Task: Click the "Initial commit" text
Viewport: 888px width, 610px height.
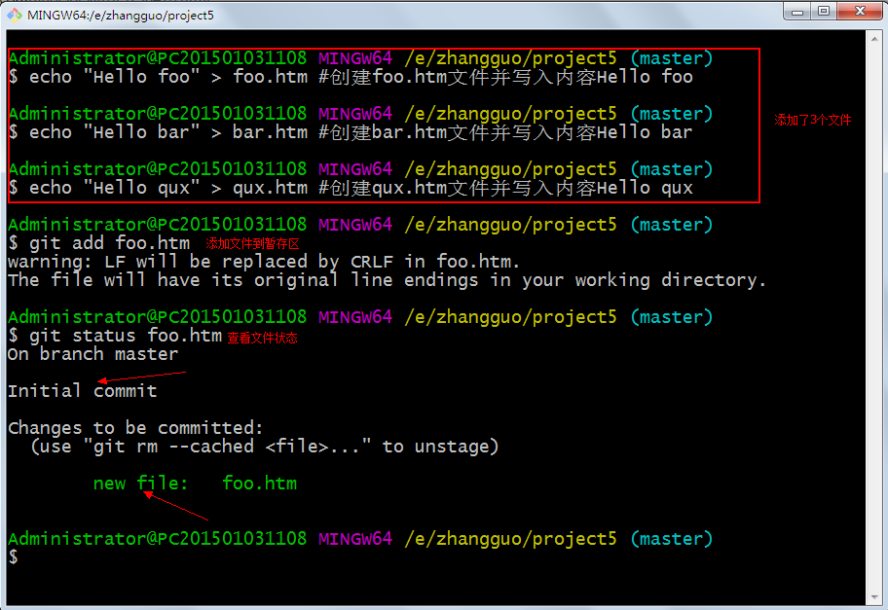Action: coord(82,391)
